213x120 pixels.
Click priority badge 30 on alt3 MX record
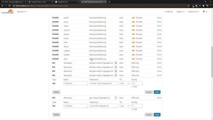116,67
